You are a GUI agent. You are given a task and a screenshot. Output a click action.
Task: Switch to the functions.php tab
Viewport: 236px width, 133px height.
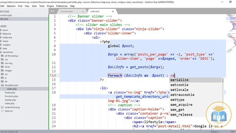(66, 11)
